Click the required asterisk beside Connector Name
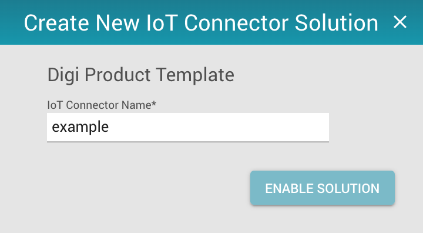Viewport: 423px width, 233px height. pyautogui.click(x=154, y=104)
